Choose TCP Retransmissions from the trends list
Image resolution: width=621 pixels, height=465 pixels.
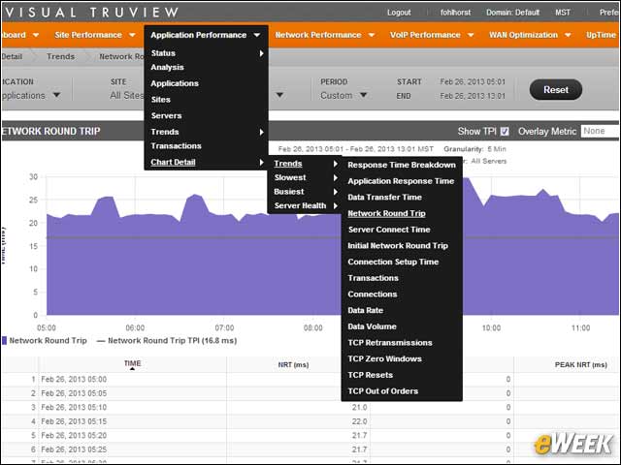(390, 342)
